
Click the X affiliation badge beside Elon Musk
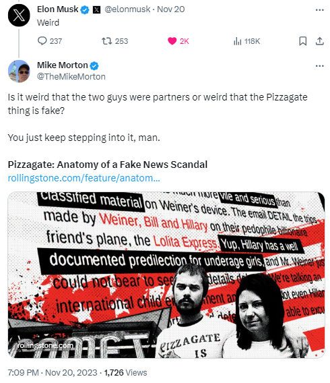pos(97,10)
